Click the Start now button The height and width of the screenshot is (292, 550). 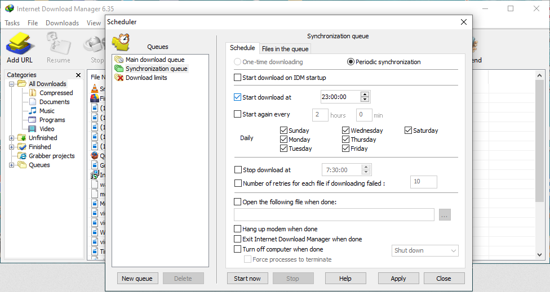click(x=247, y=278)
